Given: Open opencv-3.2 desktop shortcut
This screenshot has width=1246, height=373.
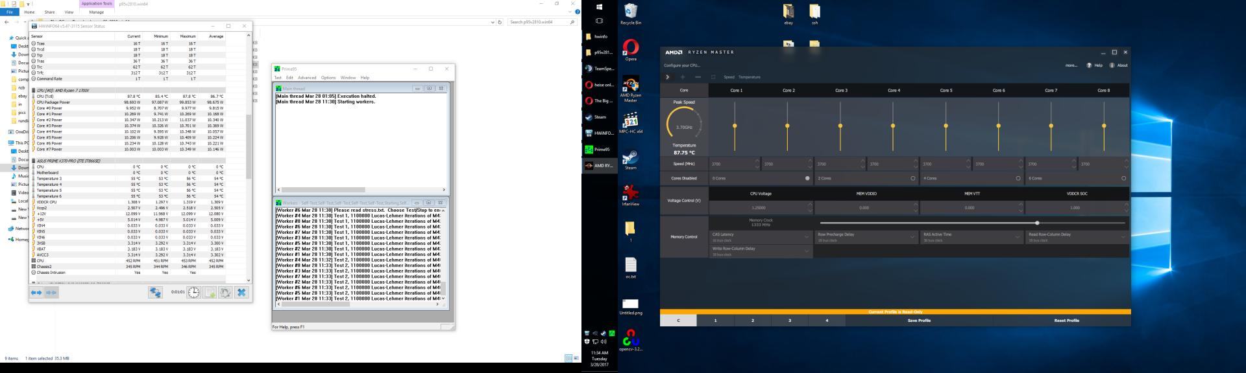Looking at the screenshot, I should pyautogui.click(x=630, y=341).
